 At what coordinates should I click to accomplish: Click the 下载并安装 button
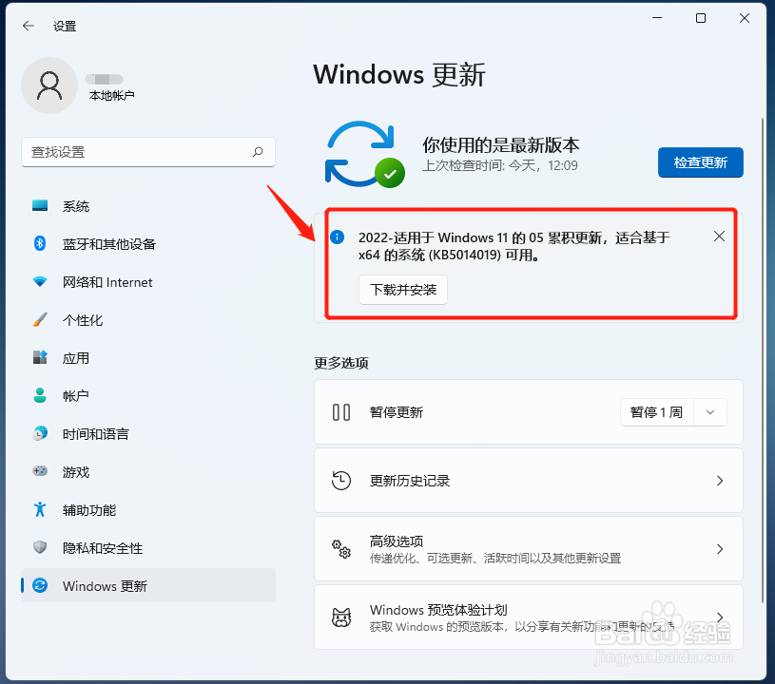pos(403,290)
